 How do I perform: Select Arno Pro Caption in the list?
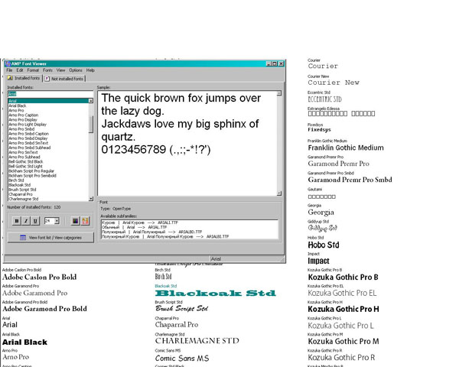48,115
